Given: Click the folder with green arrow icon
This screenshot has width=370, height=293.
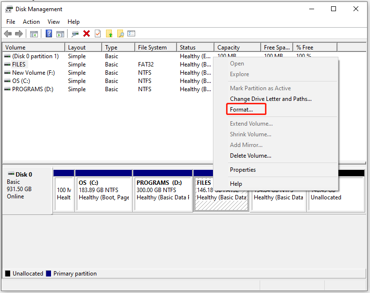Looking at the screenshot, I should point(109,33).
